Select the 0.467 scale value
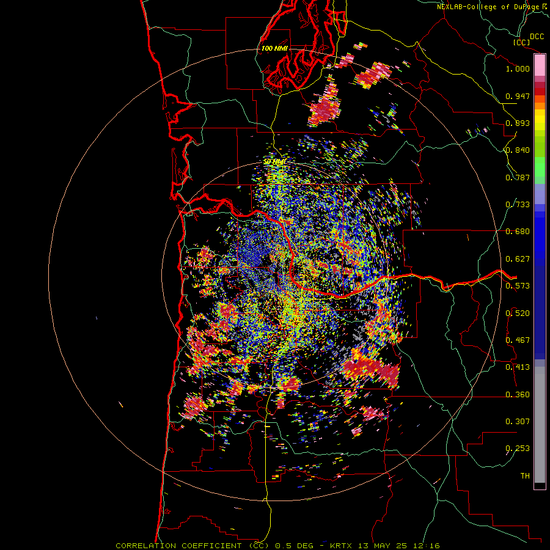550x550 pixels. point(518,340)
